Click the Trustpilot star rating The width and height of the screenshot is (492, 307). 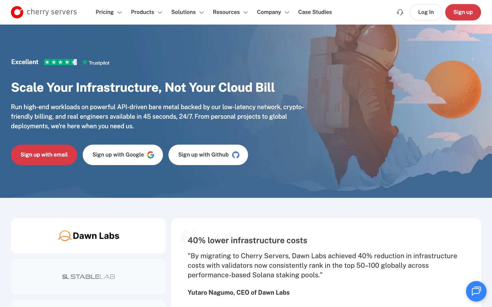pyautogui.click(x=60, y=62)
